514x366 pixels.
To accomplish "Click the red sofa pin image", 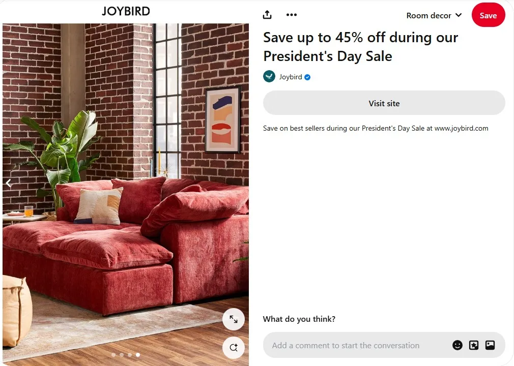I will pyautogui.click(x=125, y=193).
